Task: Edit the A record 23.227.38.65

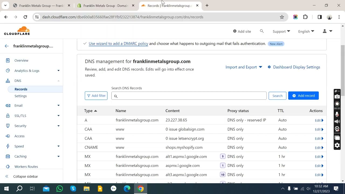Action: pyautogui.click(x=319, y=120)
